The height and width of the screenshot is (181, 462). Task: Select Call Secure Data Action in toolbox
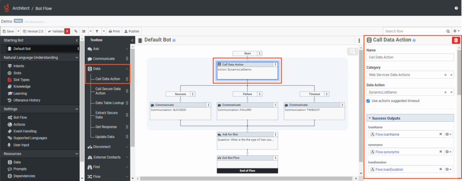click(x=108, y=91)
